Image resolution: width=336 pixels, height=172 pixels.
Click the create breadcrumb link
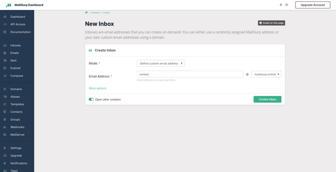[x=106, y=13]
